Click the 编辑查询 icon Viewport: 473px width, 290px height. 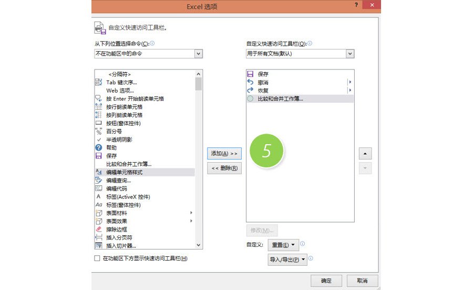tap(99, 180)
